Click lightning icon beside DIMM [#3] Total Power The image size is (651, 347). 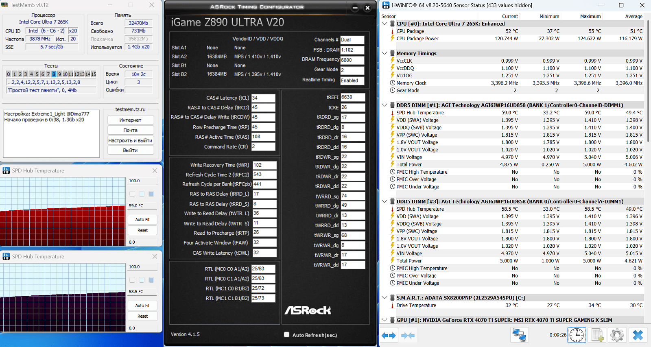[392, 261]
